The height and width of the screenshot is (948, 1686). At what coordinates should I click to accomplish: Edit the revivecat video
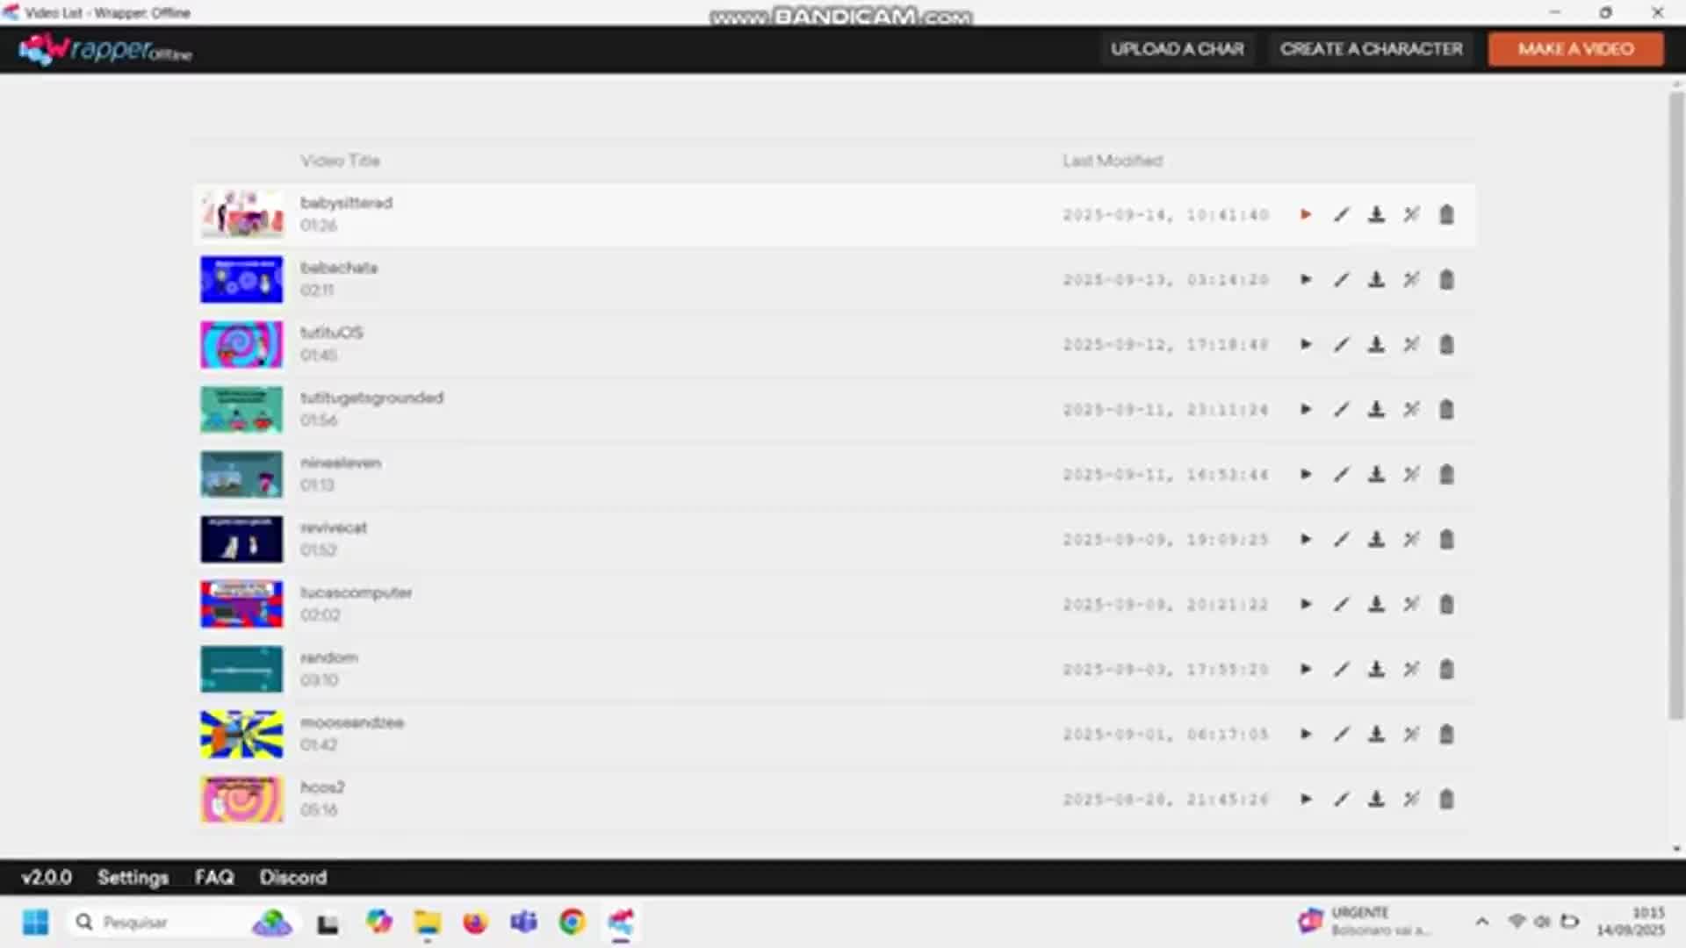[x=1341, y=539]
